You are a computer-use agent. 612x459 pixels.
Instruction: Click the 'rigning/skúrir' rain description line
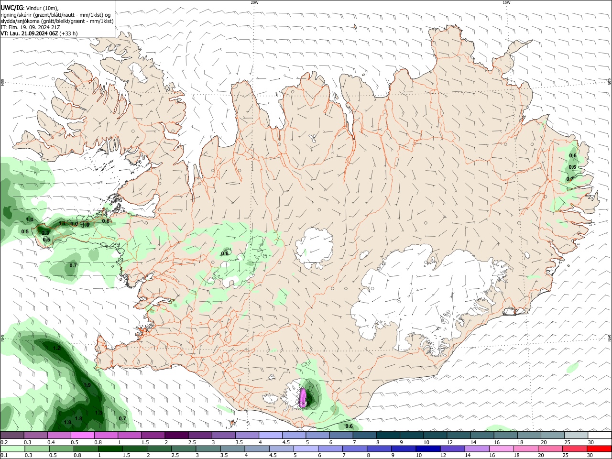56,15
